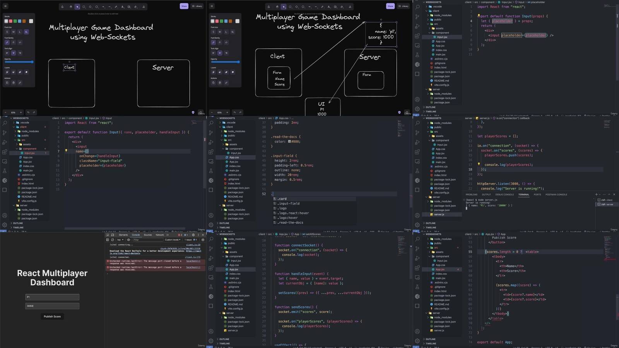Click trash icon in Excalidraw with empty Server box
The width and height of the screenshot is (619, 348).
point(14,82)
